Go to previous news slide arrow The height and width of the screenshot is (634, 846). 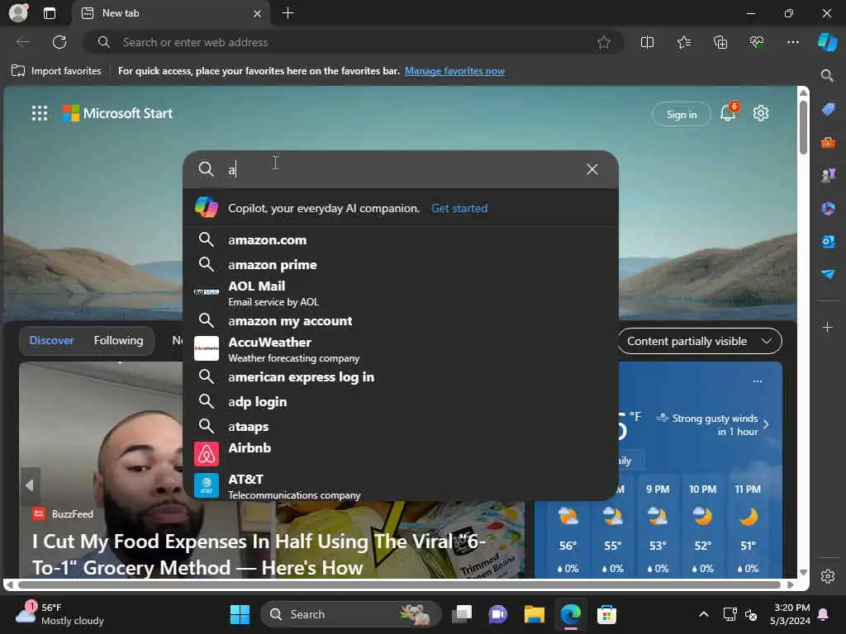31,485
